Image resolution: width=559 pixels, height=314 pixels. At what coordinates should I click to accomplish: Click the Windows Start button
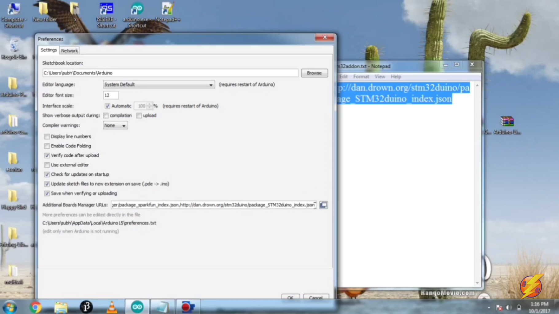pyautogui.click(x=9, y=306)
